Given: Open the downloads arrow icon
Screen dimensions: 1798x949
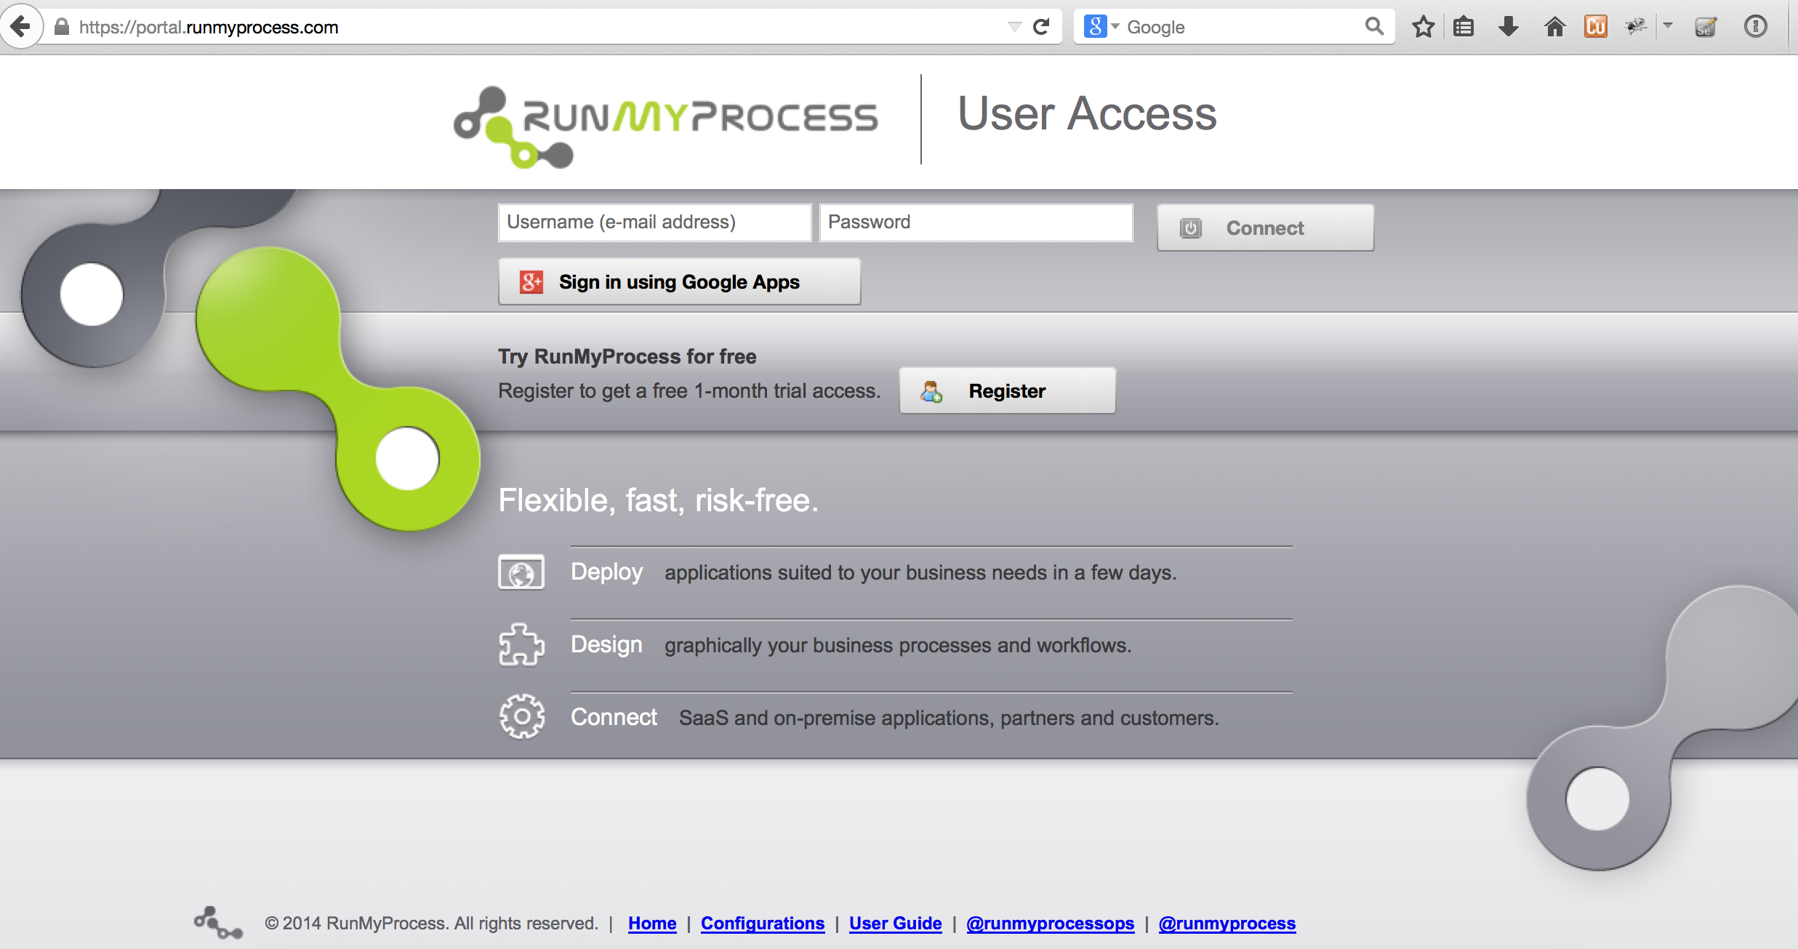Looking at the screenshot, I should (1509, 27).
